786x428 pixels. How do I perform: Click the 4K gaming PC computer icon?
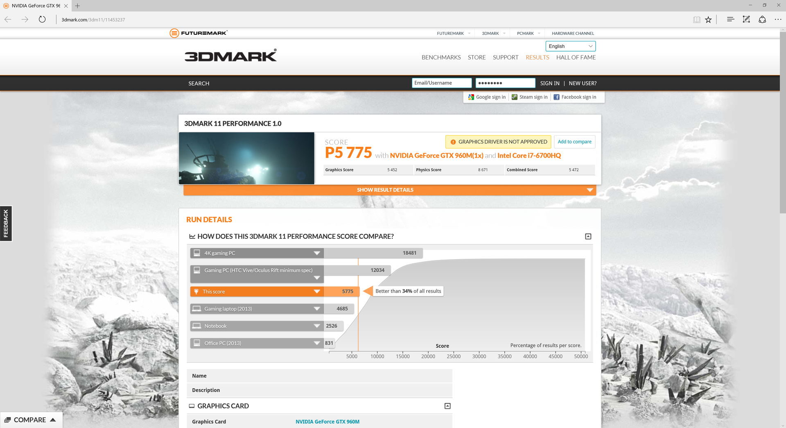pyautogui.click(x=197, y=253)
